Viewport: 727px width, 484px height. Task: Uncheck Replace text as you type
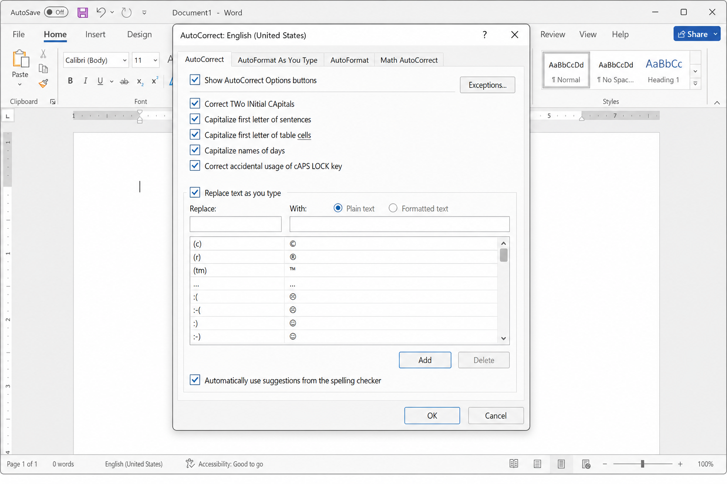click(195, 192)
